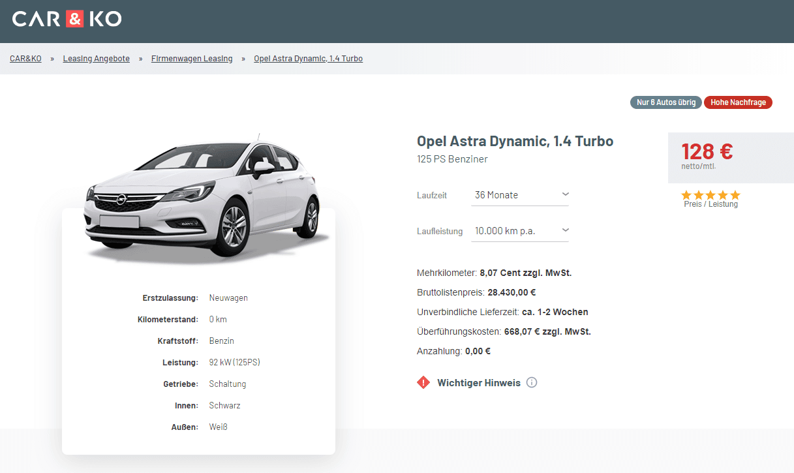Screen dimensions: 794x473
Task: Click the Bruttolistenpreis 28.430,00 € text
Action: pyautogui.click(x=476, y=292)
